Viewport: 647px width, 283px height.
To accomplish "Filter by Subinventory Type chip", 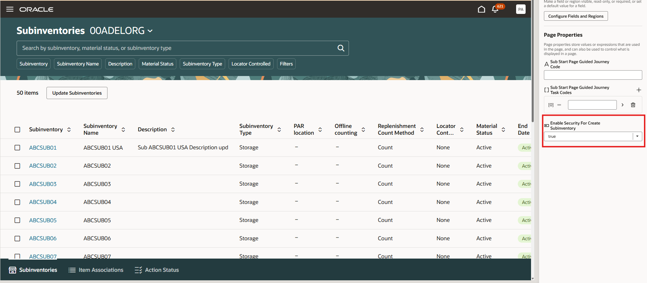I will tap(202, 64).
